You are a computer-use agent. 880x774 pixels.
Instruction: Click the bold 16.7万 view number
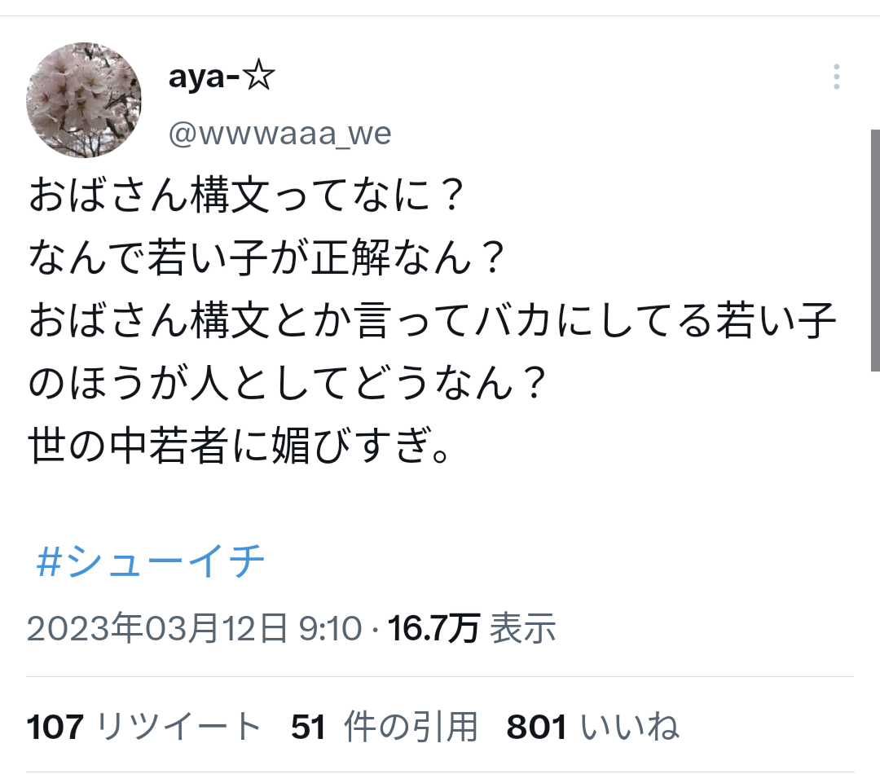point(433,628)
